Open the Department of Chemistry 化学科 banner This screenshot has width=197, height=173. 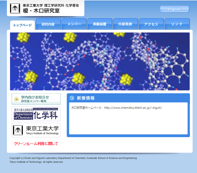click(x=36, y=114)
